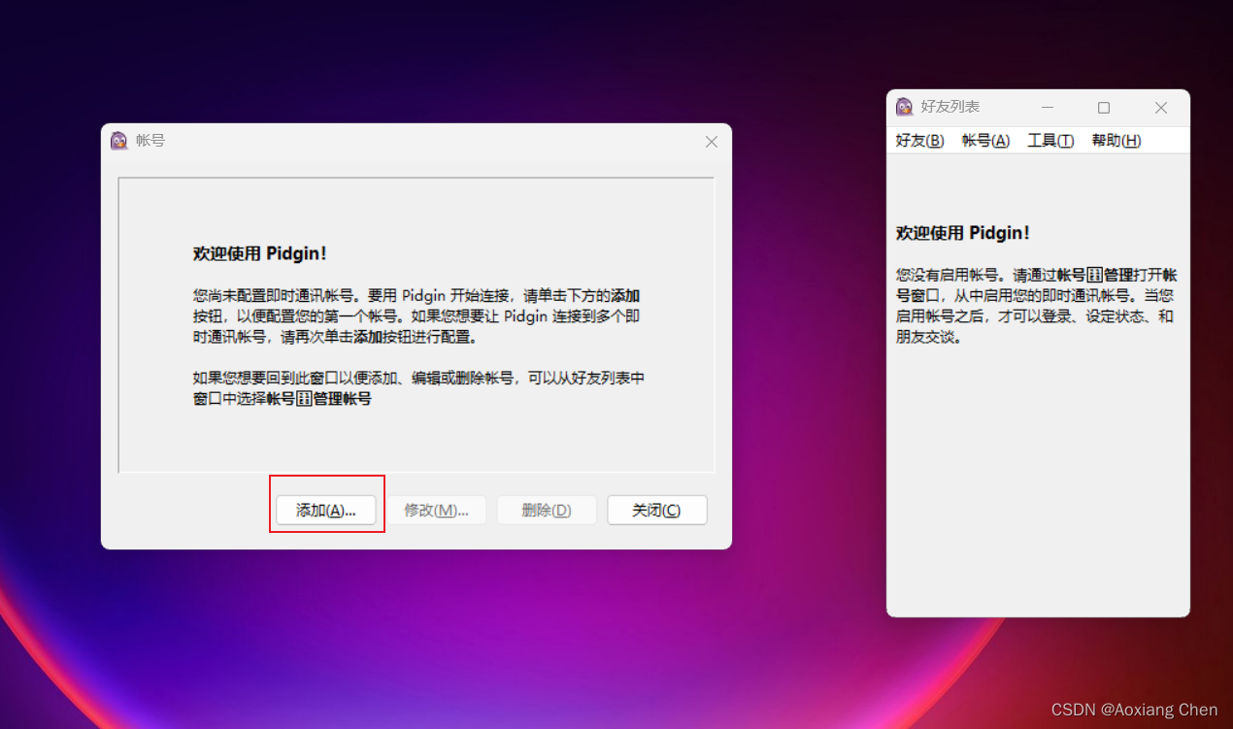Click the 您尚未配置即时通讯帐号 paragraph in Accounts dialog
This screenshot has height=729, width=1233.
pos(417,316)
